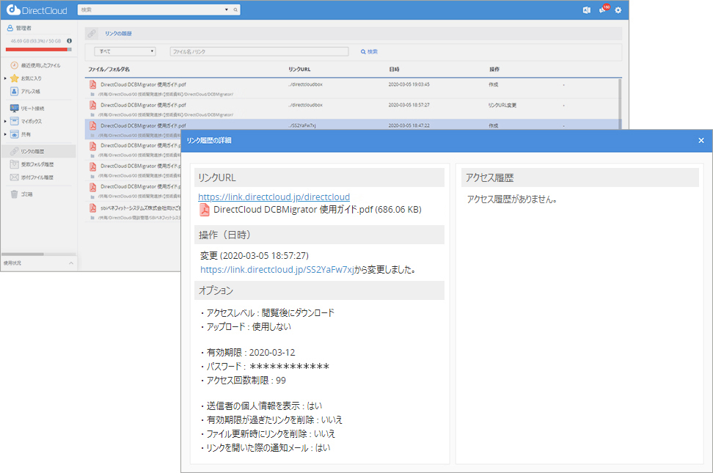
Task: Click the PDF icon of the 19:03:45 row
Action: pos(92,84)
